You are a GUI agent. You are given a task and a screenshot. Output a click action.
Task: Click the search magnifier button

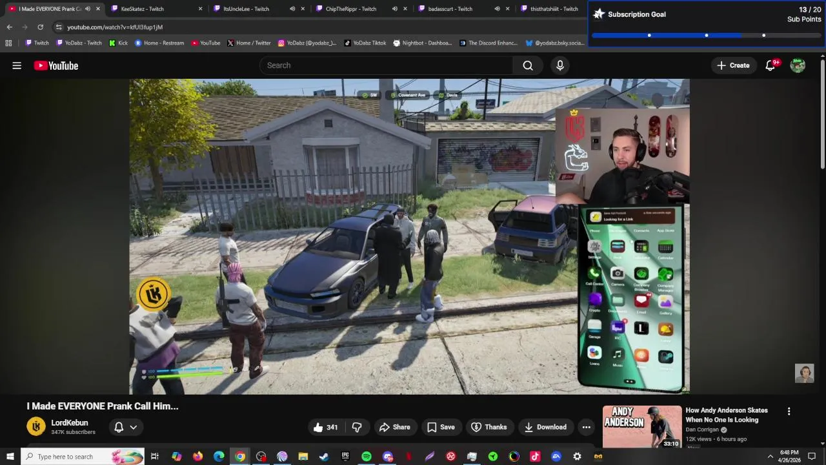[x=528, y=65]
